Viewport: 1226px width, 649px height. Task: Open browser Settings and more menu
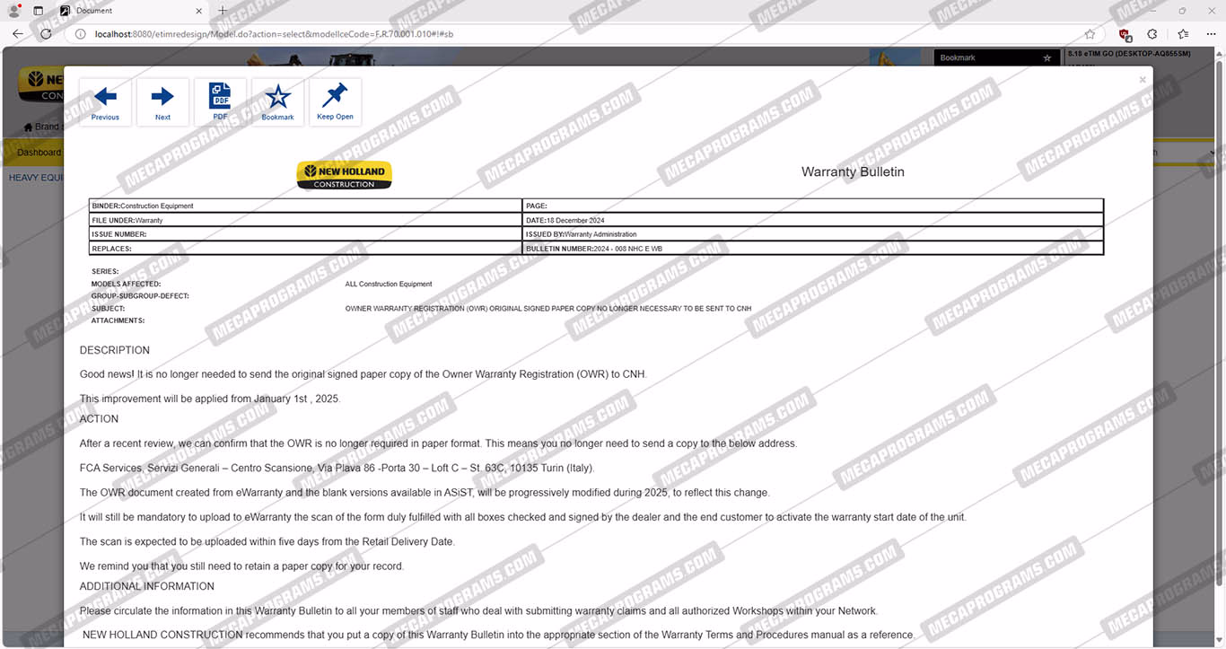point(1211,34)
